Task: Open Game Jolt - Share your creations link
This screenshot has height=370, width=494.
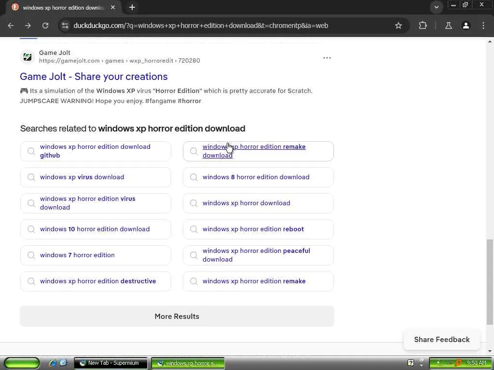Action: pos(94,77)
